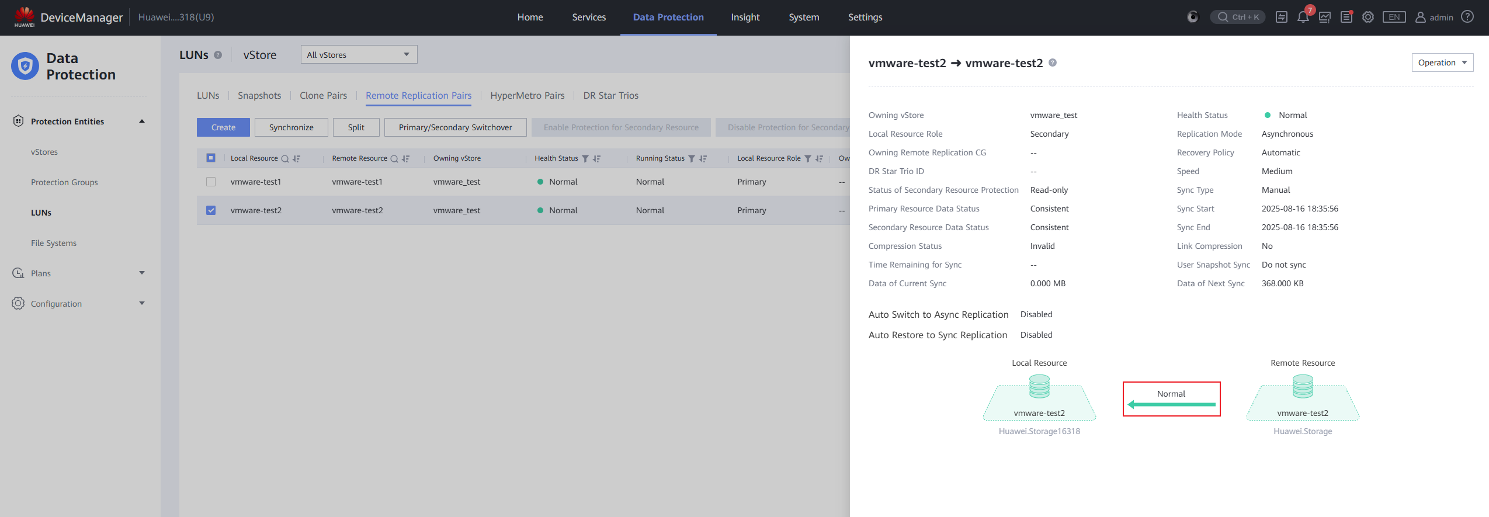Switch language with the EN icon

click(x=1394, y=17)
